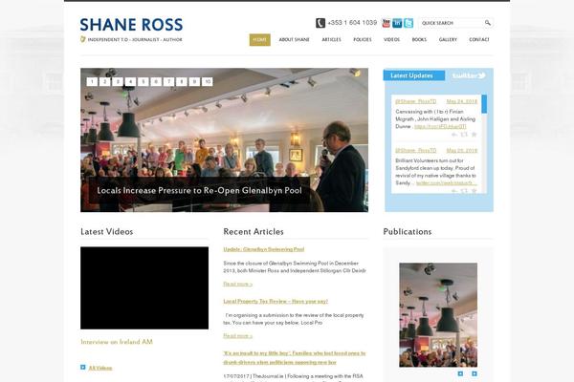The height and width of the screenshot is (382, 574).
Task: Jump to slide 6 in slideshow
Action: (x=156, y=82)
